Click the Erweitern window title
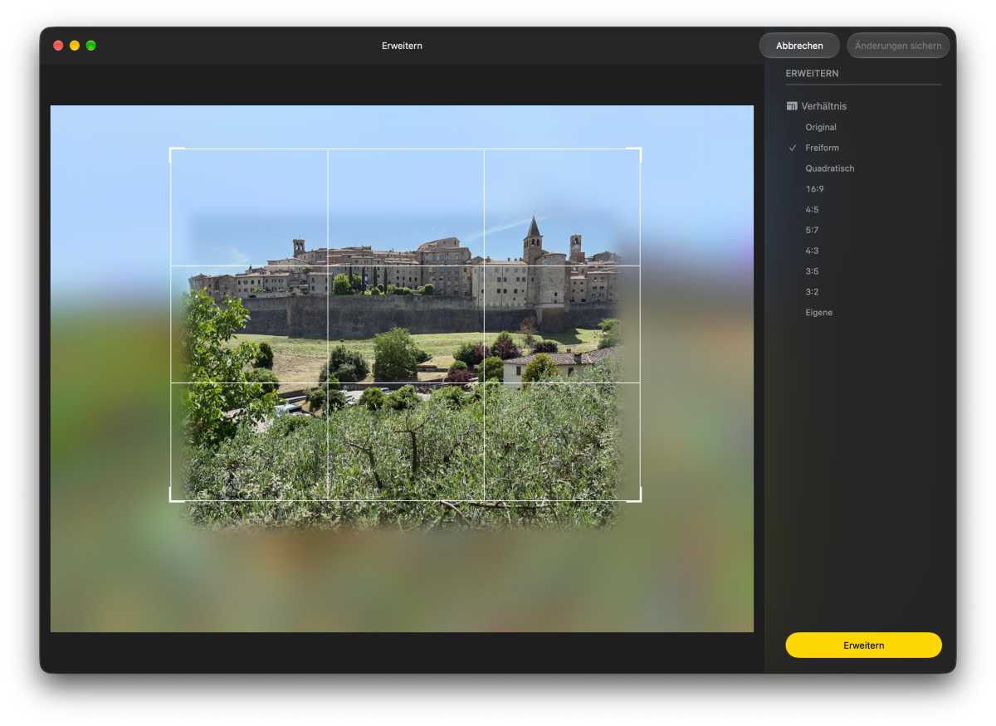Viewport: 996px width, 726px height. pos(402,46)
